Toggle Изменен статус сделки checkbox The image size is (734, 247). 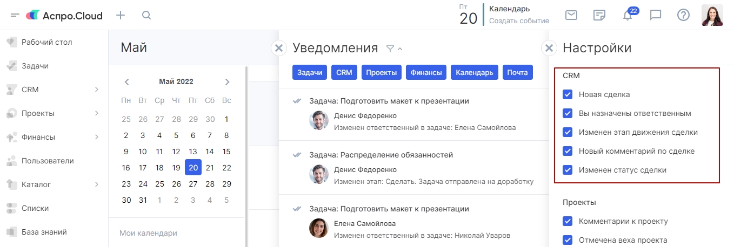click(x=568, y=170)
